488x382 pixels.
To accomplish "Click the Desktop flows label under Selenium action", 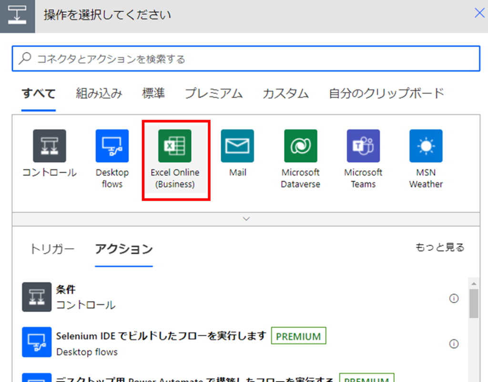I will pyautogui.click(x=87, y=352).
